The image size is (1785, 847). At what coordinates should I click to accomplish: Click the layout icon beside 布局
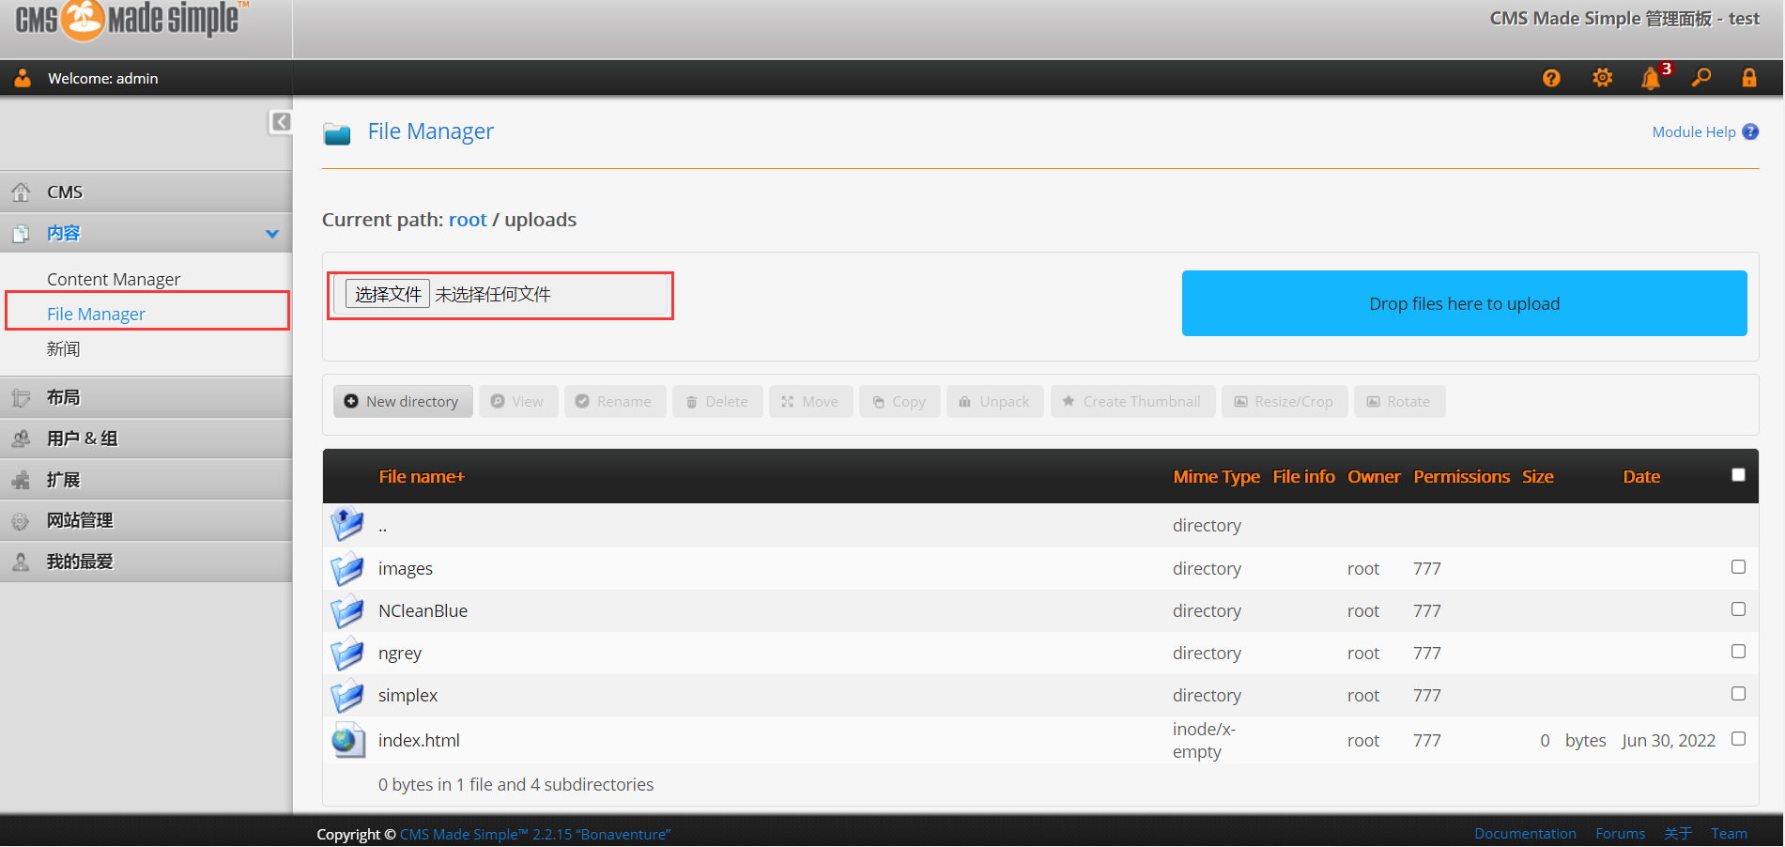21,398
